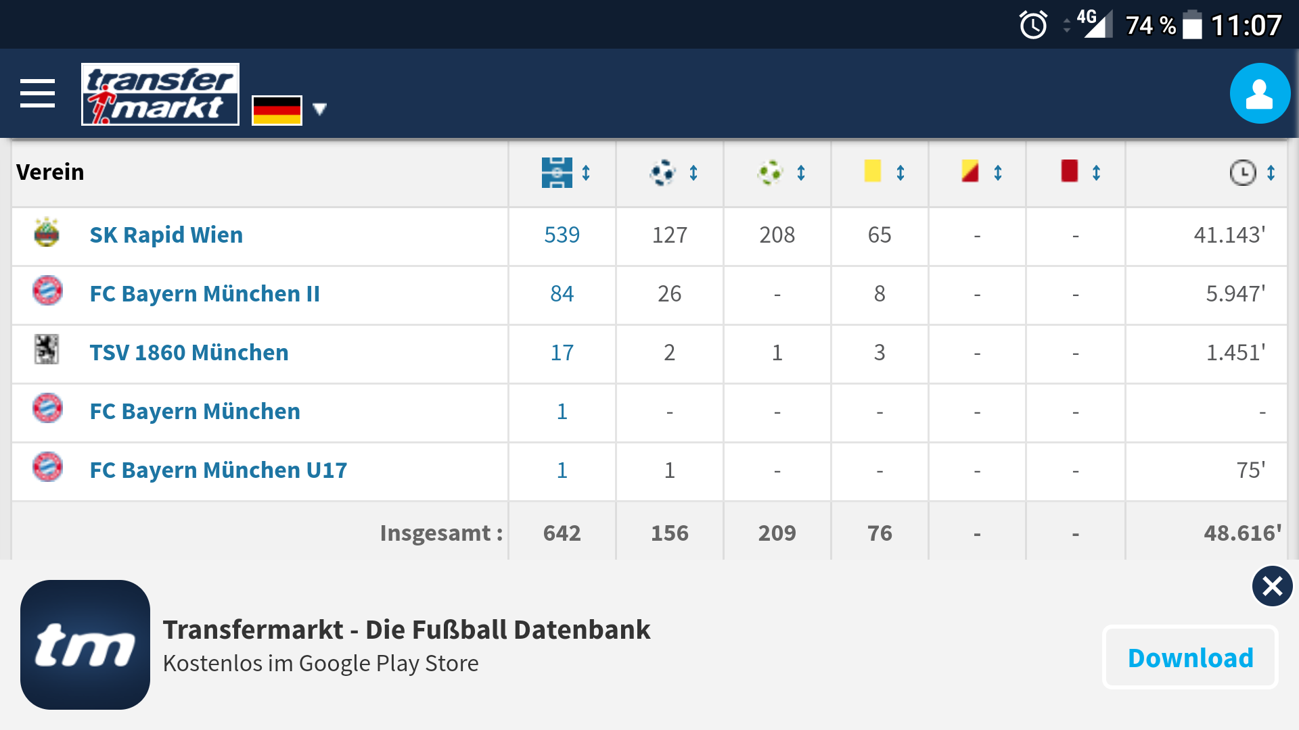Sort by red cards column

[1080, 171]
